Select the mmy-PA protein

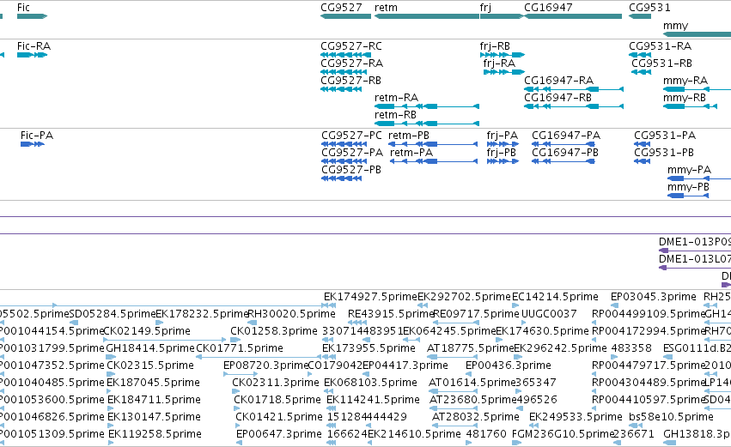699,178
